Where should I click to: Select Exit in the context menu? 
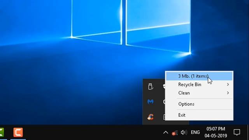(199, 115)
